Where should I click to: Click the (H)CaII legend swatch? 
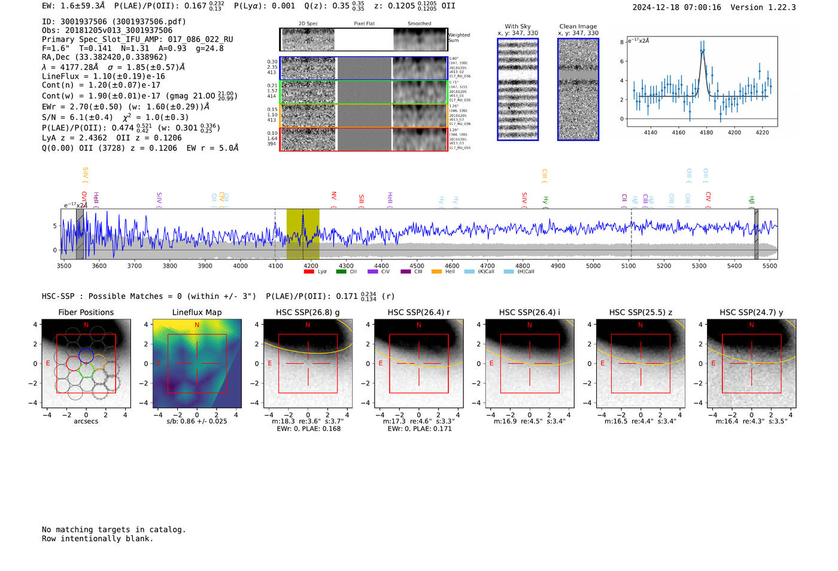pyautogui.click(x=509, y=271)
